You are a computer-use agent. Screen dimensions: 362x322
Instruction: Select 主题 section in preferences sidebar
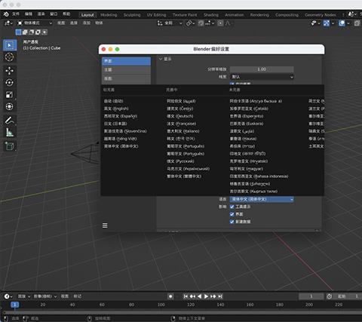tap(126, 70)
